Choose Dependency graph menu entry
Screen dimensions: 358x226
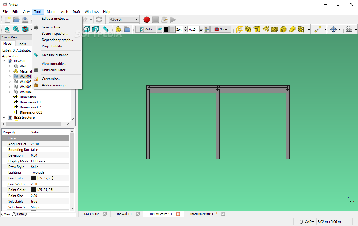[x=57, y=40]
